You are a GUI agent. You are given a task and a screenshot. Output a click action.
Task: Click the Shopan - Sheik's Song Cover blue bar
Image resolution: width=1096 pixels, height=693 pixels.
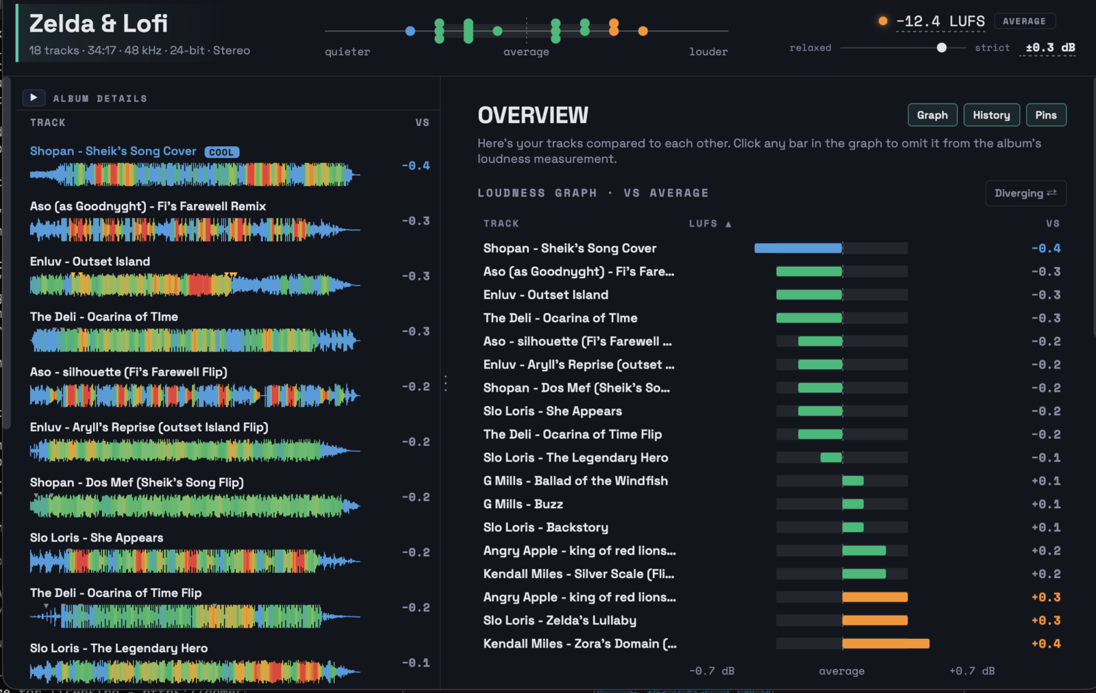coord(798,248)
